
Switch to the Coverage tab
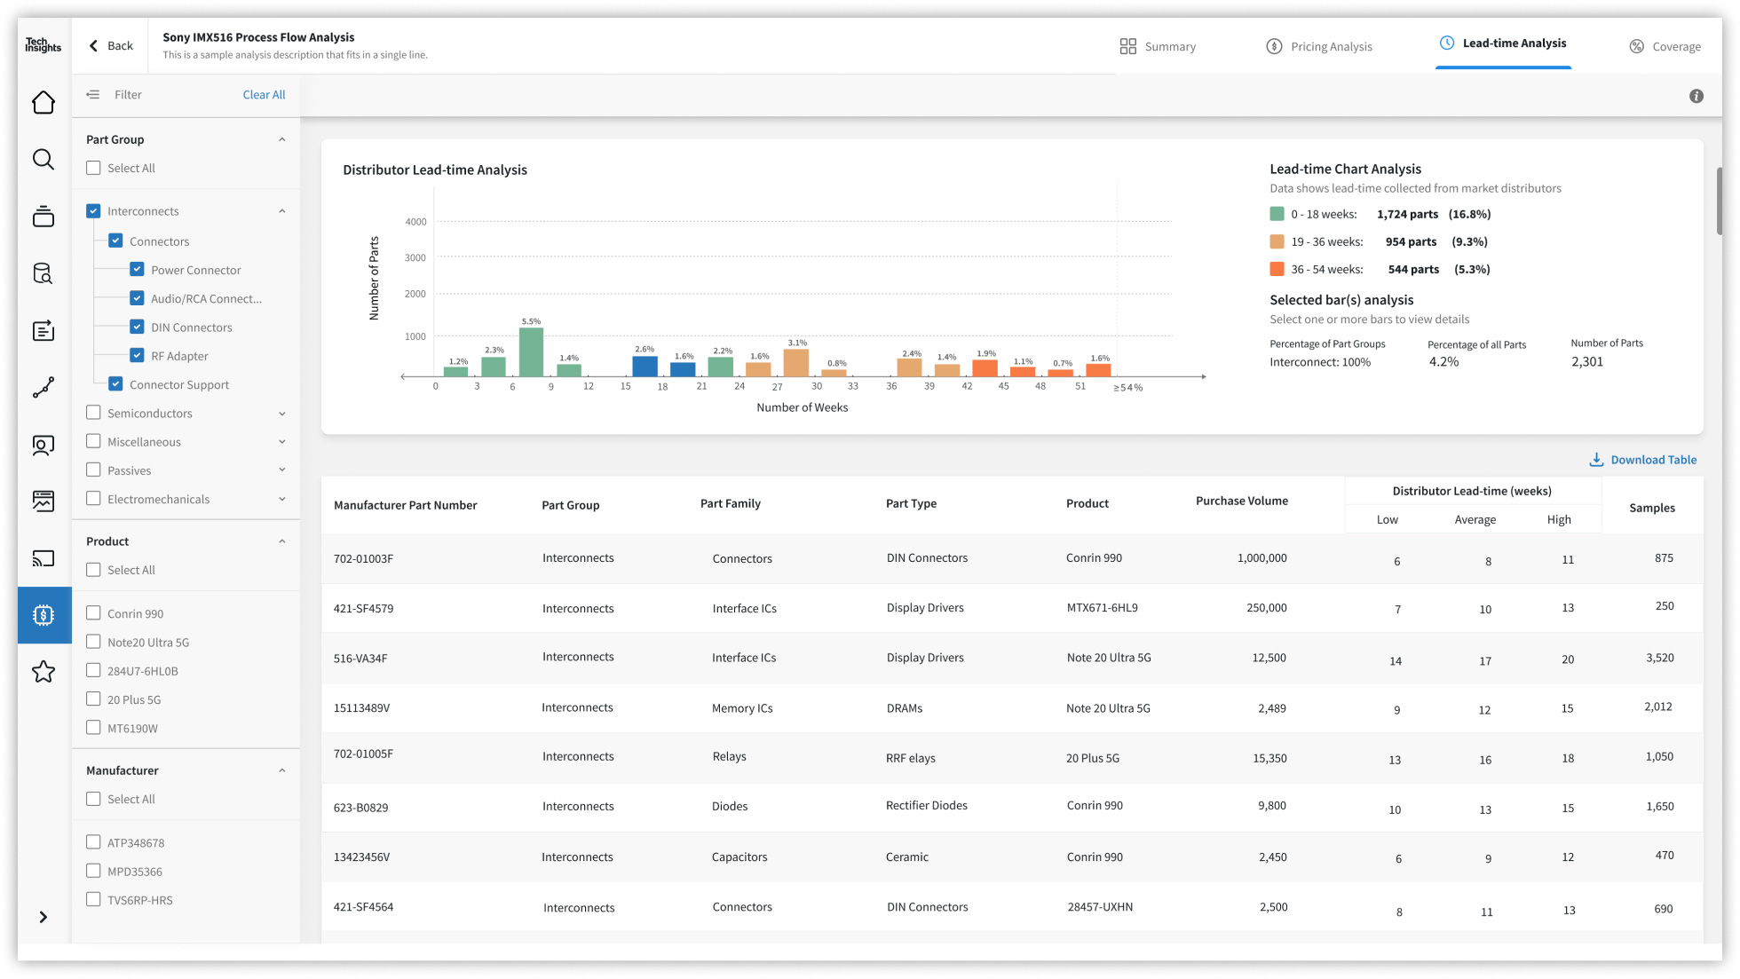click(x=1665, y=46)
